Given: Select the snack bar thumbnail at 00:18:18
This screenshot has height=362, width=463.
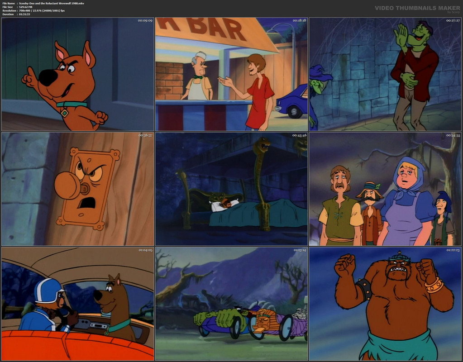Looking at the screenshot, I should pyautogui.click(x=232, y=74).
